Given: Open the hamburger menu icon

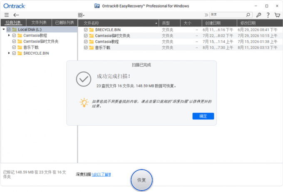Looking at the screenshot, I should (7, 15).
